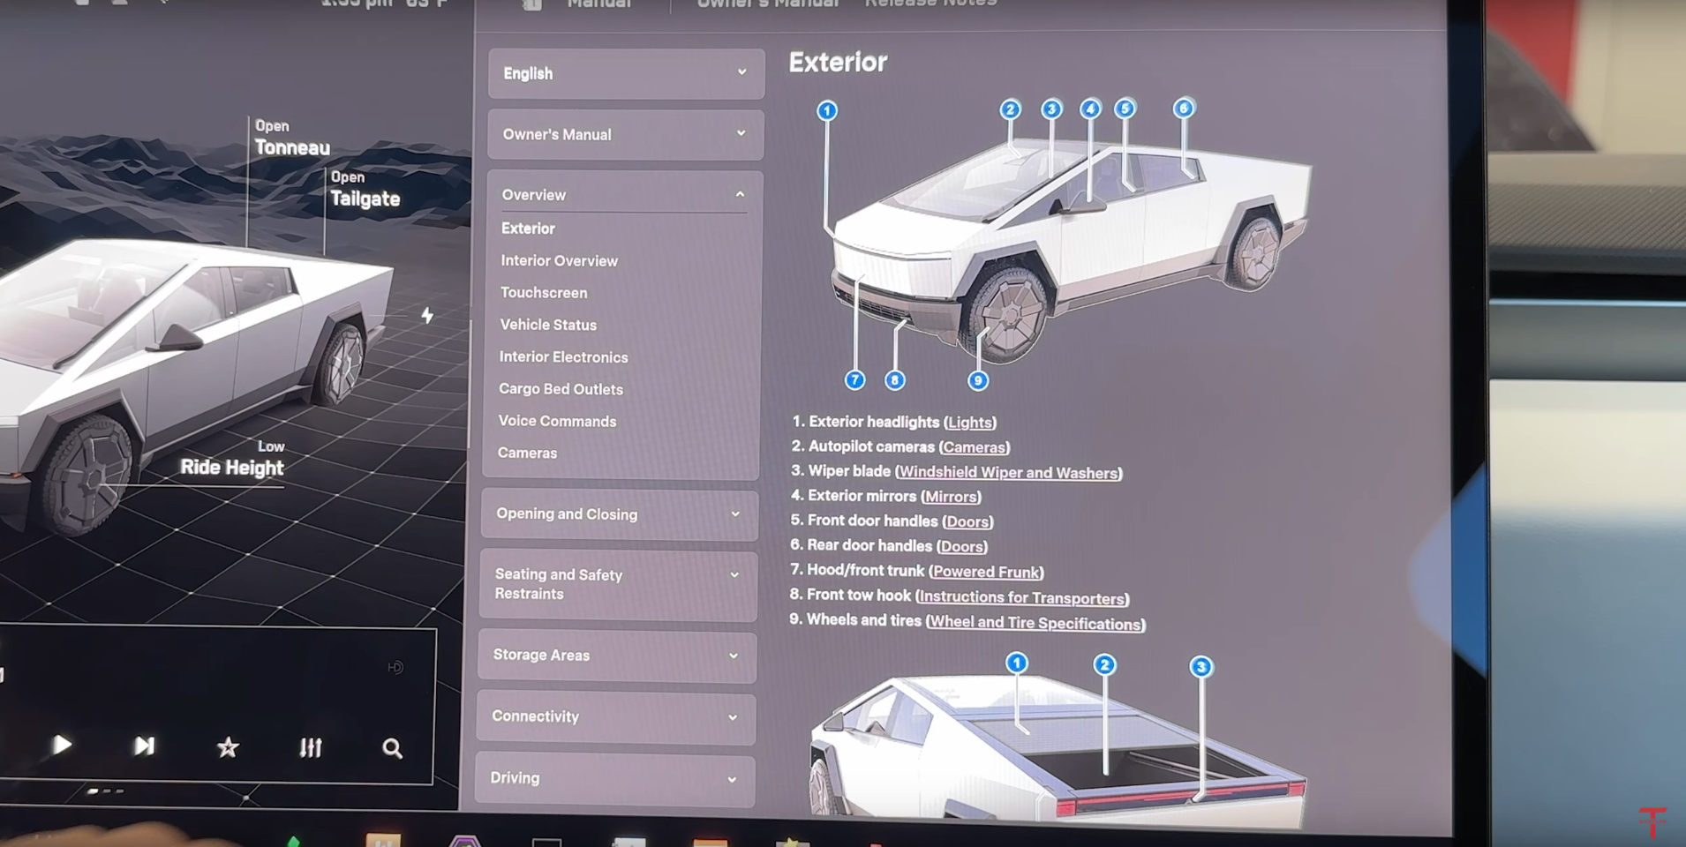Viewport: 1686px width, 847px height.
Task: Expand Seating and Safety Restraints section
Action: point(618,584)
